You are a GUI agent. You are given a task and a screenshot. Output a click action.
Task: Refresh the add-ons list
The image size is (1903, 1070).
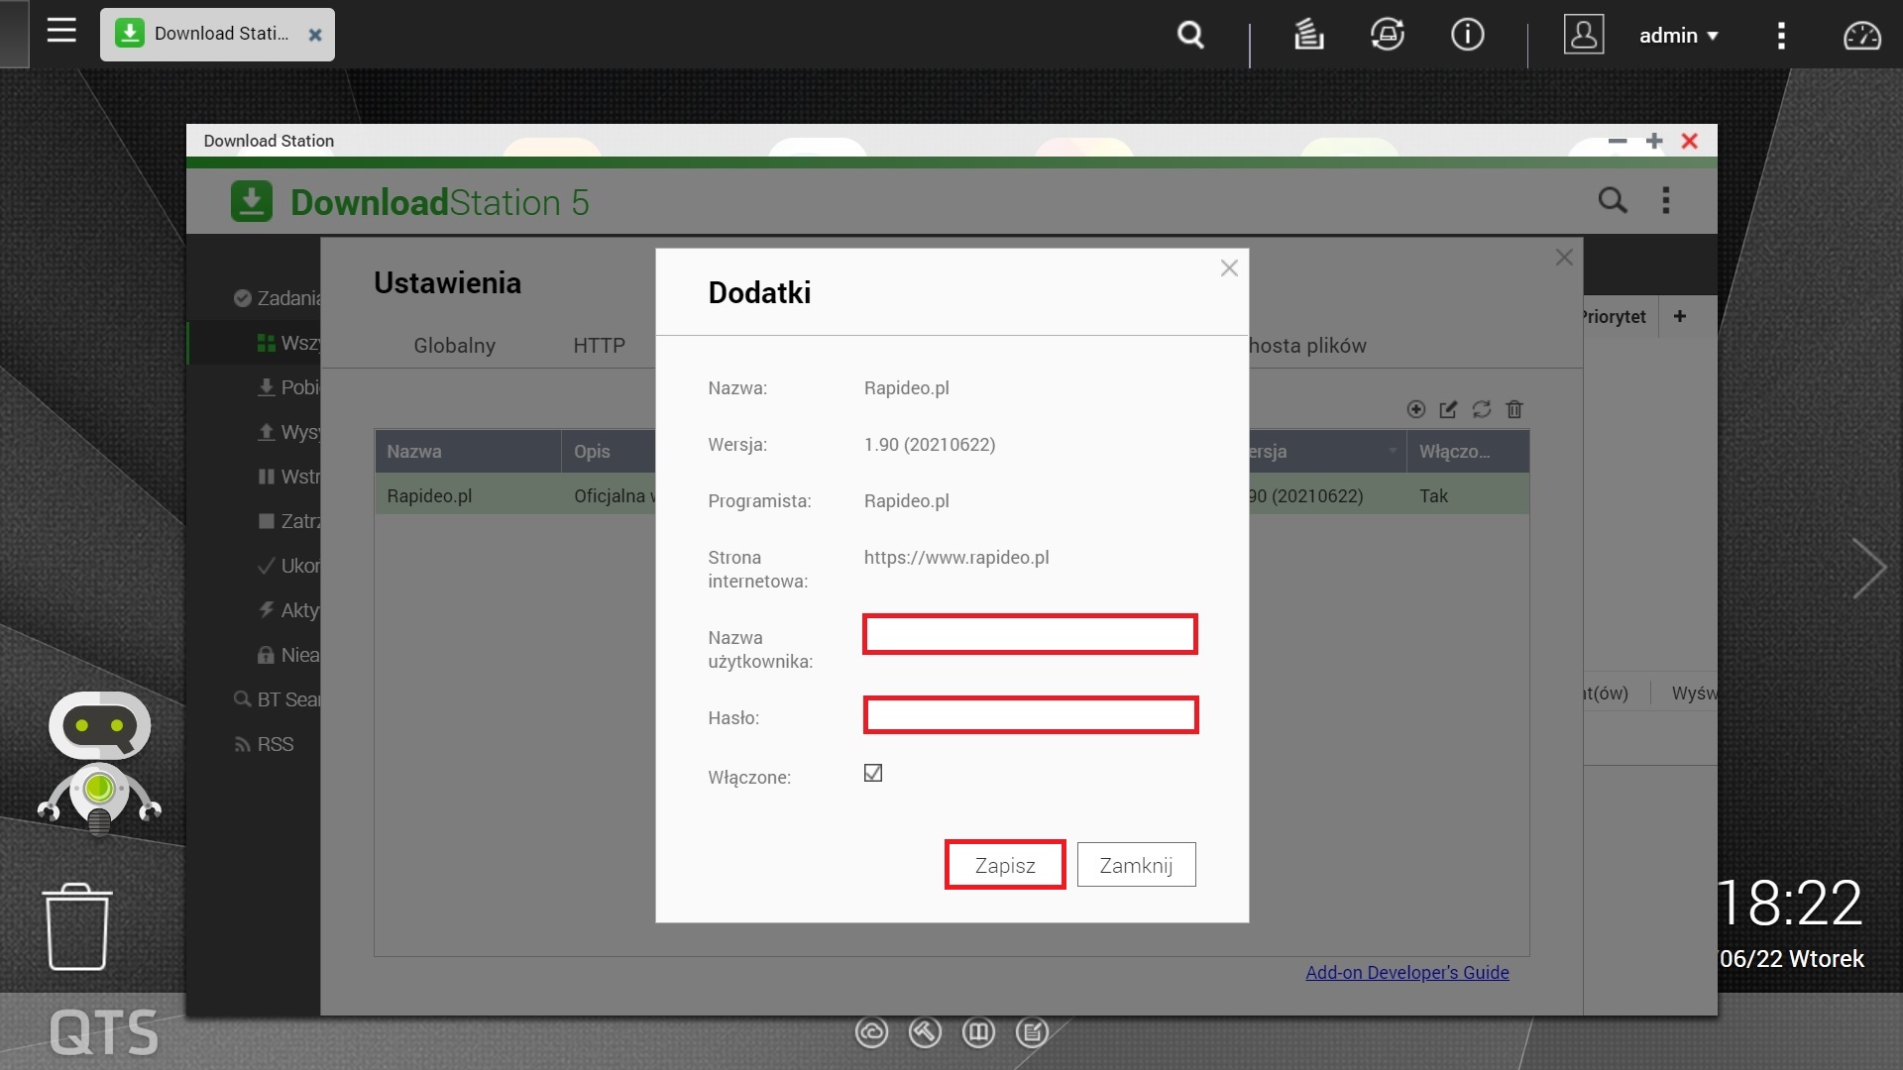[1482, 409]
